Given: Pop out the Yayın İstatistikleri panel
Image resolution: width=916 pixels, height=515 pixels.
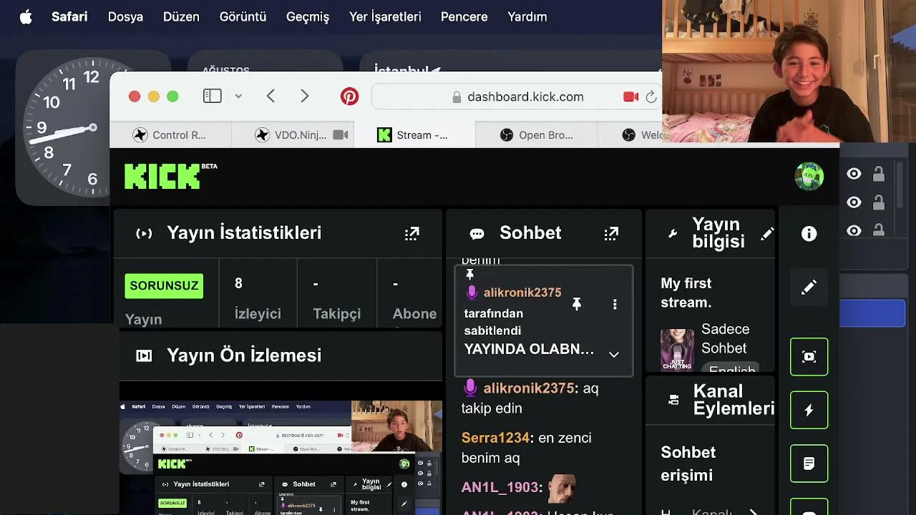Looking at the screenshot, I should pos(411,233).
